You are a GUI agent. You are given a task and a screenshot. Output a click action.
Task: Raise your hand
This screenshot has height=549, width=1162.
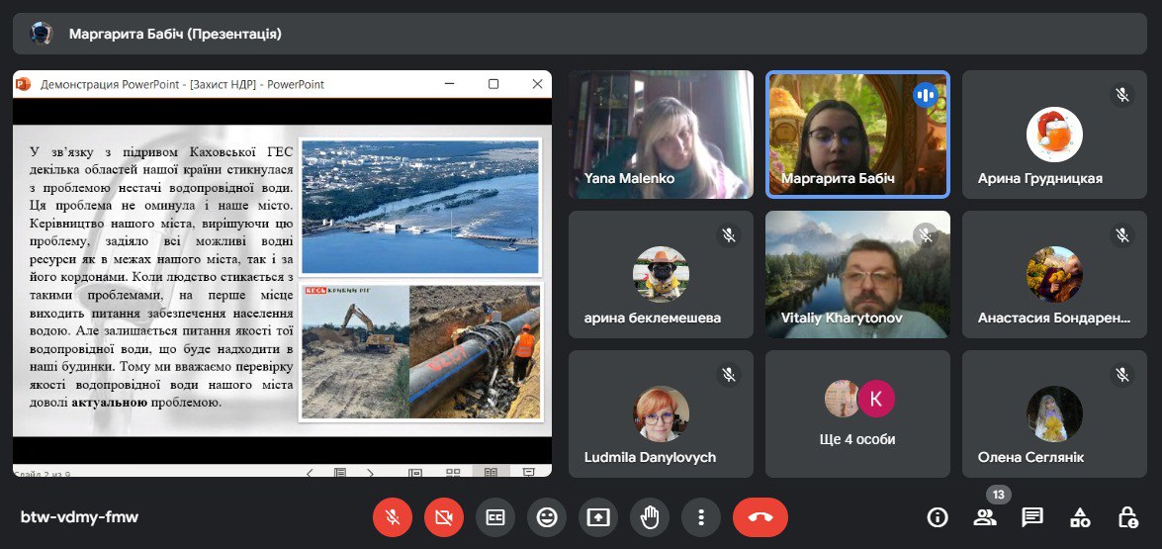[650, 516]
